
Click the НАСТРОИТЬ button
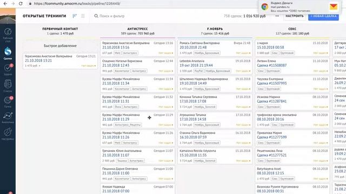pos(294,16)
